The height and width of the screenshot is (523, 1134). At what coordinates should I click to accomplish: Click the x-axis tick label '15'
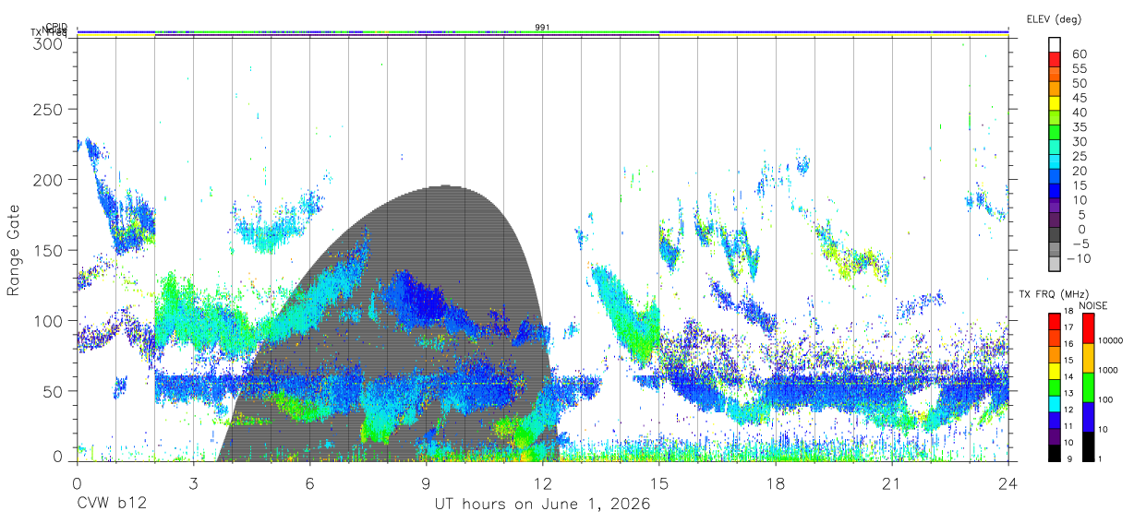point(659,483)
